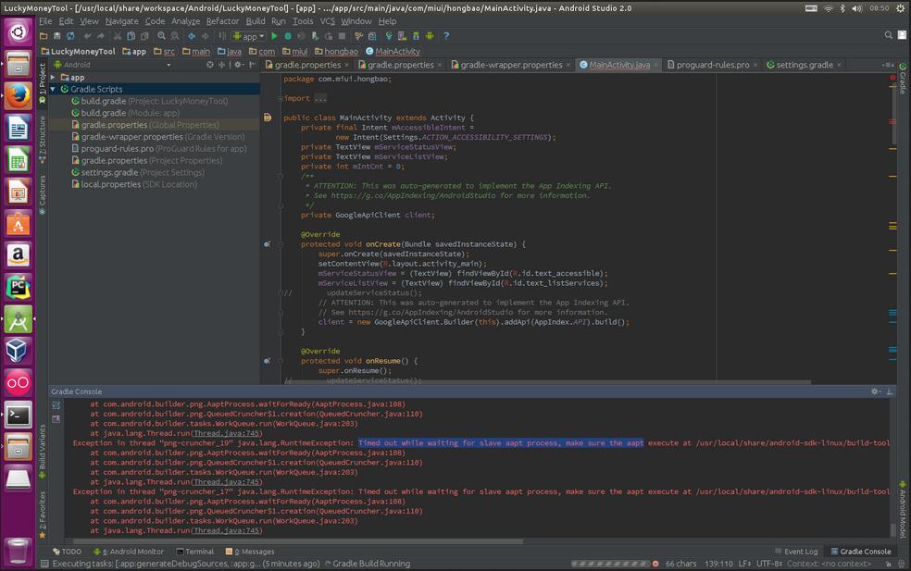Open the editor tabs overflow dropdown
The height and width of the screenshot is (571, 911).
[887, 65]
